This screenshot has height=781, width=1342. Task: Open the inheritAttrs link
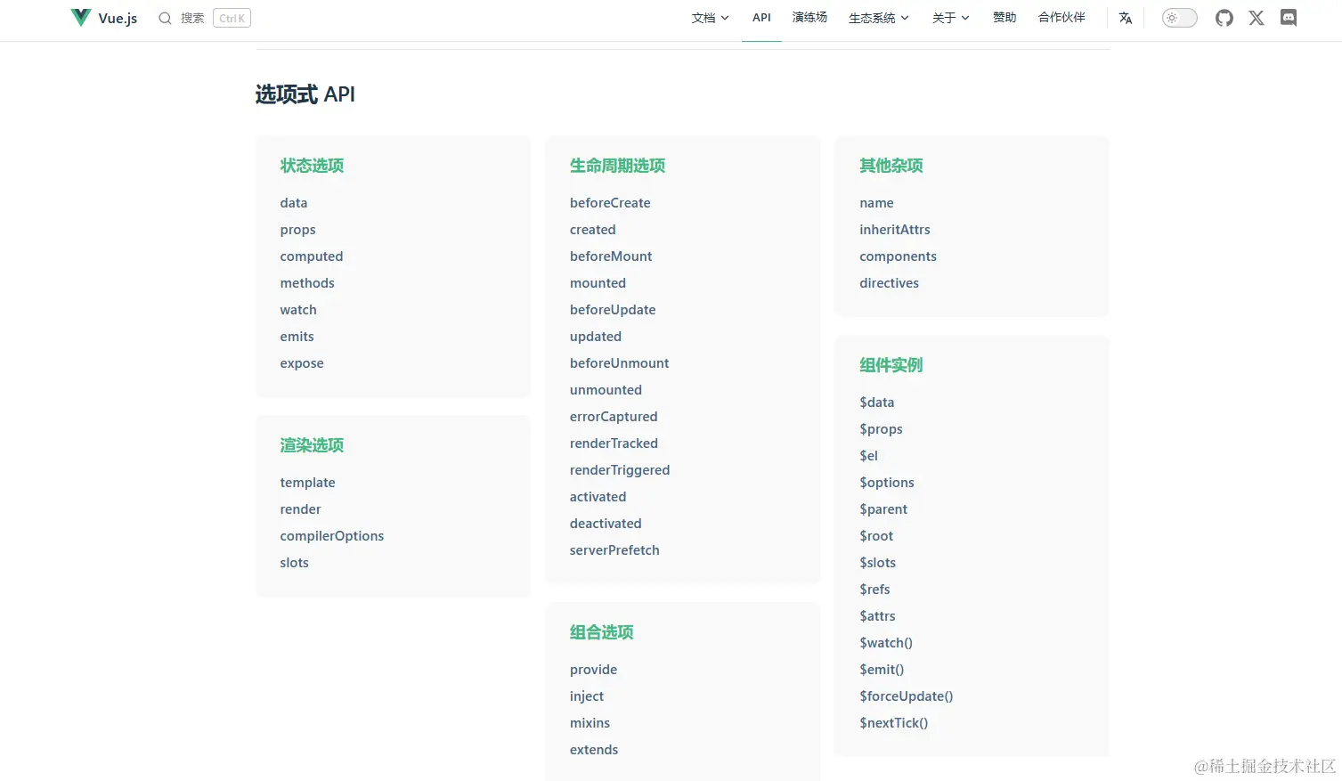pos(895,230)
